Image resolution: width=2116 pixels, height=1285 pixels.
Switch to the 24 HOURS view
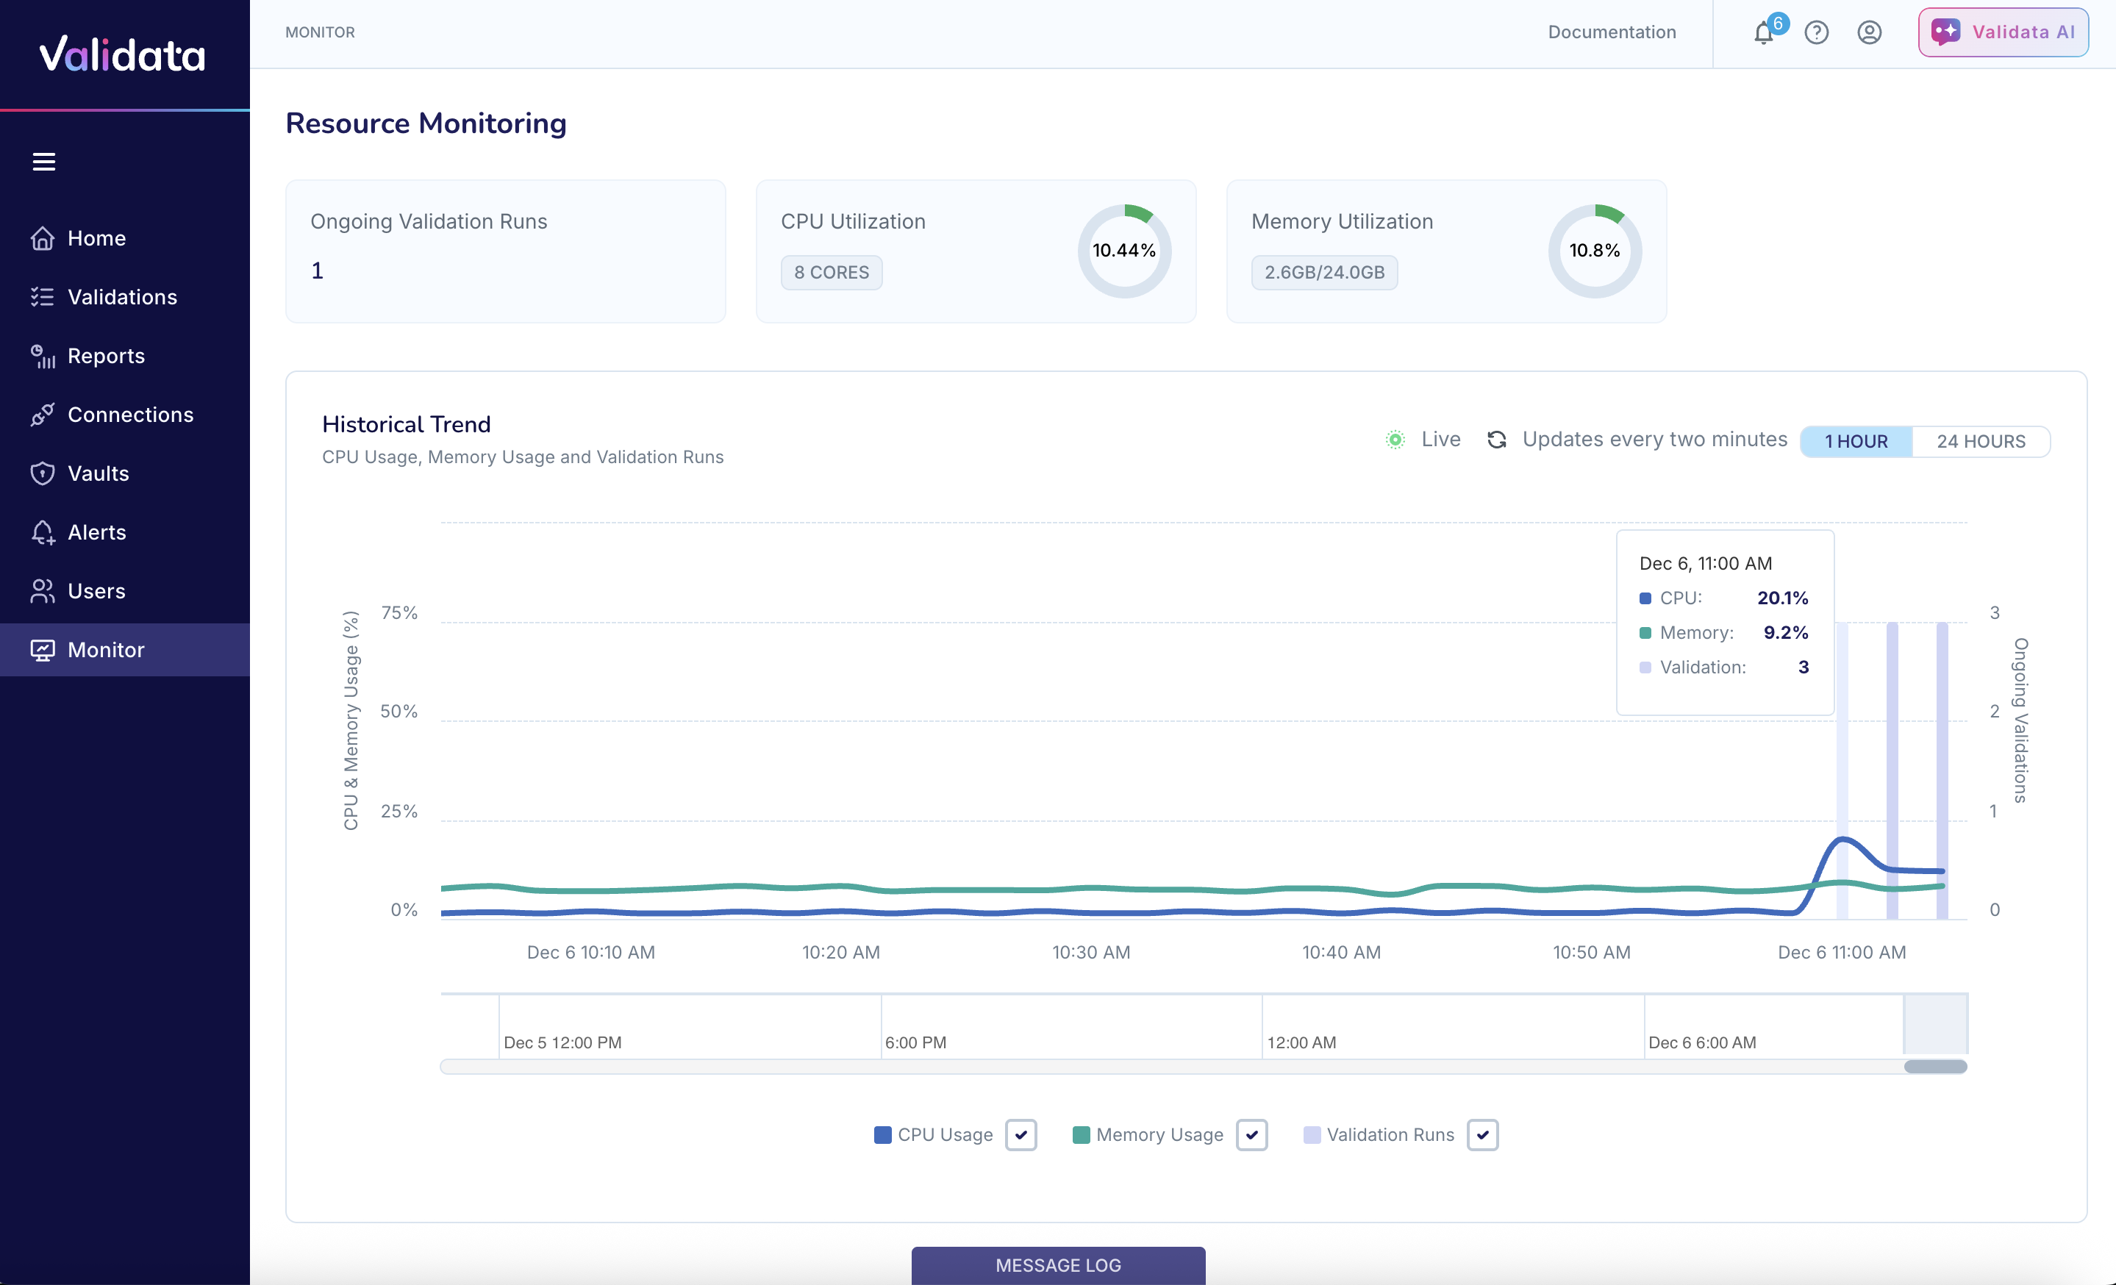pyautogui.click(x=1979, y=440)
